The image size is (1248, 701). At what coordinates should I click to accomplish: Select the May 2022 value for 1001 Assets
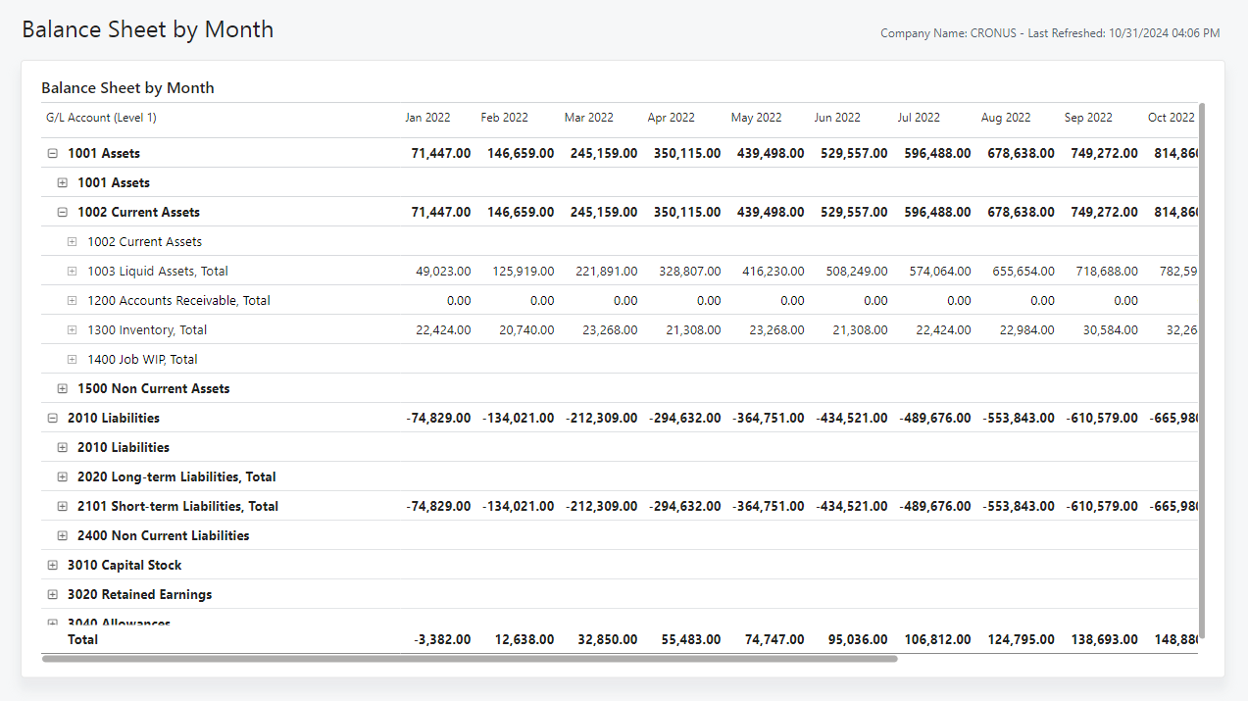769,153
